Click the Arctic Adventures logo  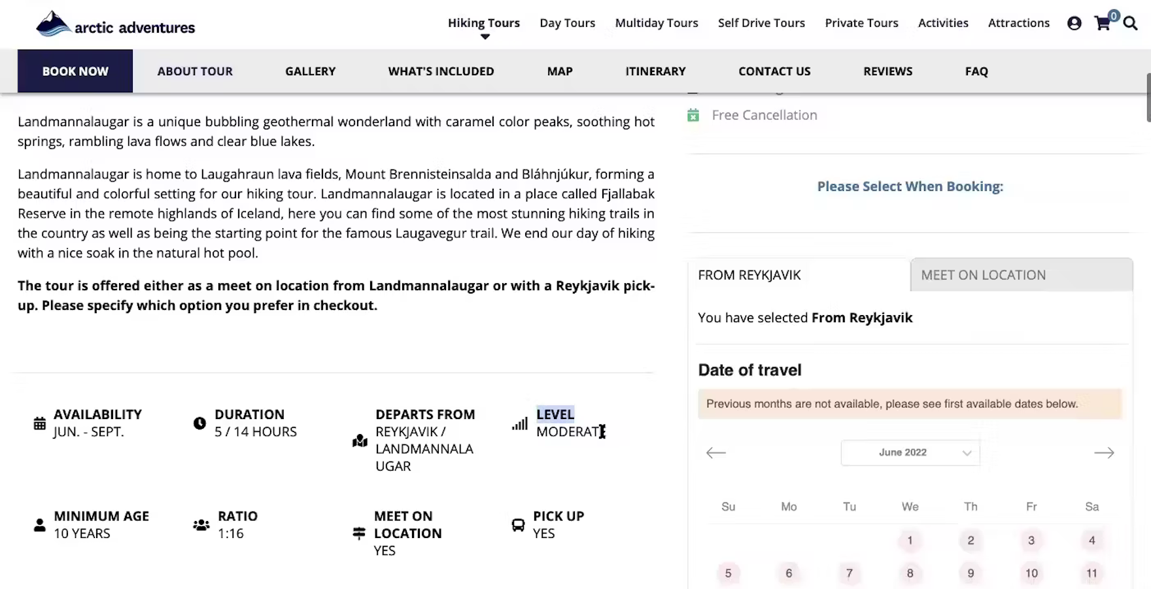click(x=116, y=25)
